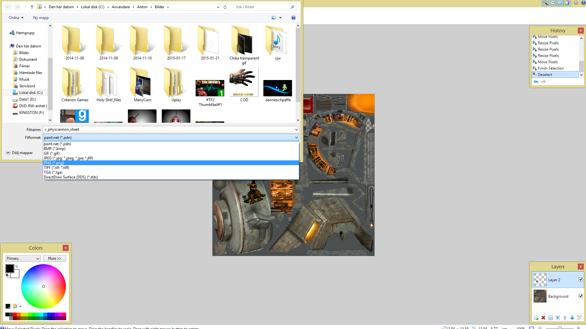Select the black primary color swatch

coord(9,269)
